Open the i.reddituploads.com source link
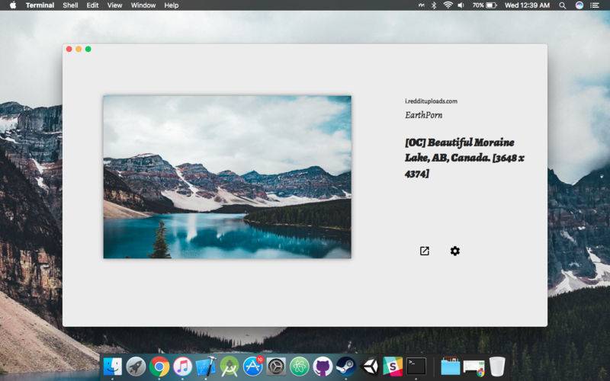 (x=431, y=101)
